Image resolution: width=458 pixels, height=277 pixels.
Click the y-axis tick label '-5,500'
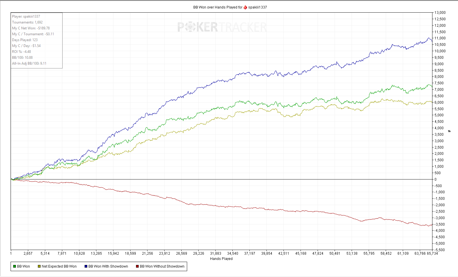[440, 250]
